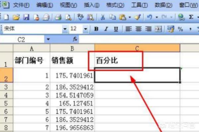Toggle Underline formatting
Image resolution: width=199 pixels, height=132 pixels.
(x=116, y=29)
